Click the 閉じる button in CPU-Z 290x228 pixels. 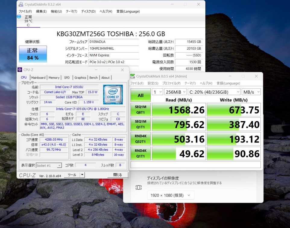[x=118, y=175]
